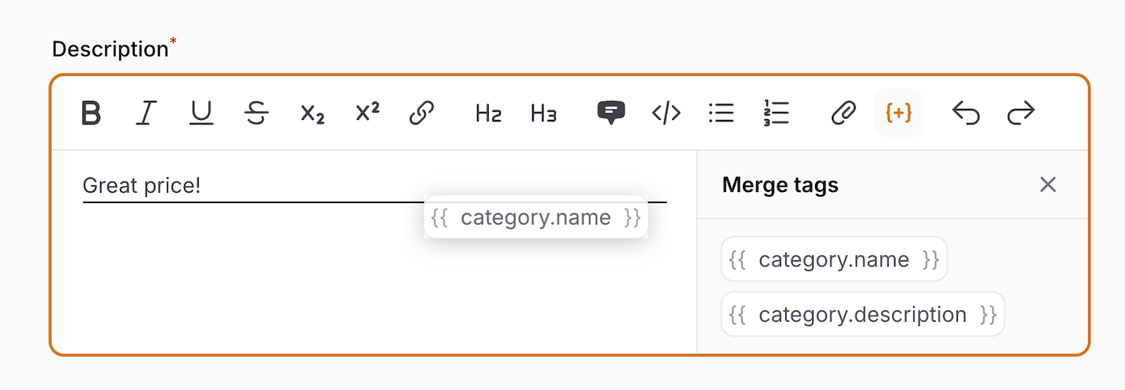
Task: Undo the last edit
Action: coord(966,113)
